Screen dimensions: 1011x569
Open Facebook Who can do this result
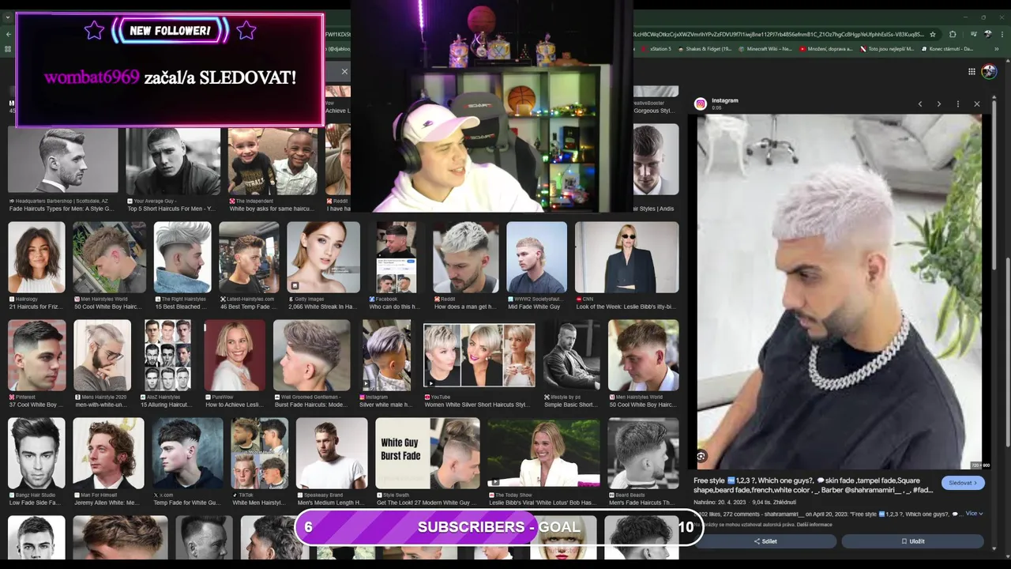point(396,257)
